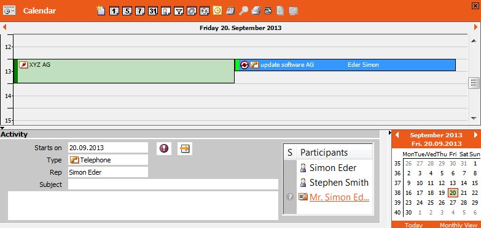Open the rep selection calendar icon

[x=166, y=11]
